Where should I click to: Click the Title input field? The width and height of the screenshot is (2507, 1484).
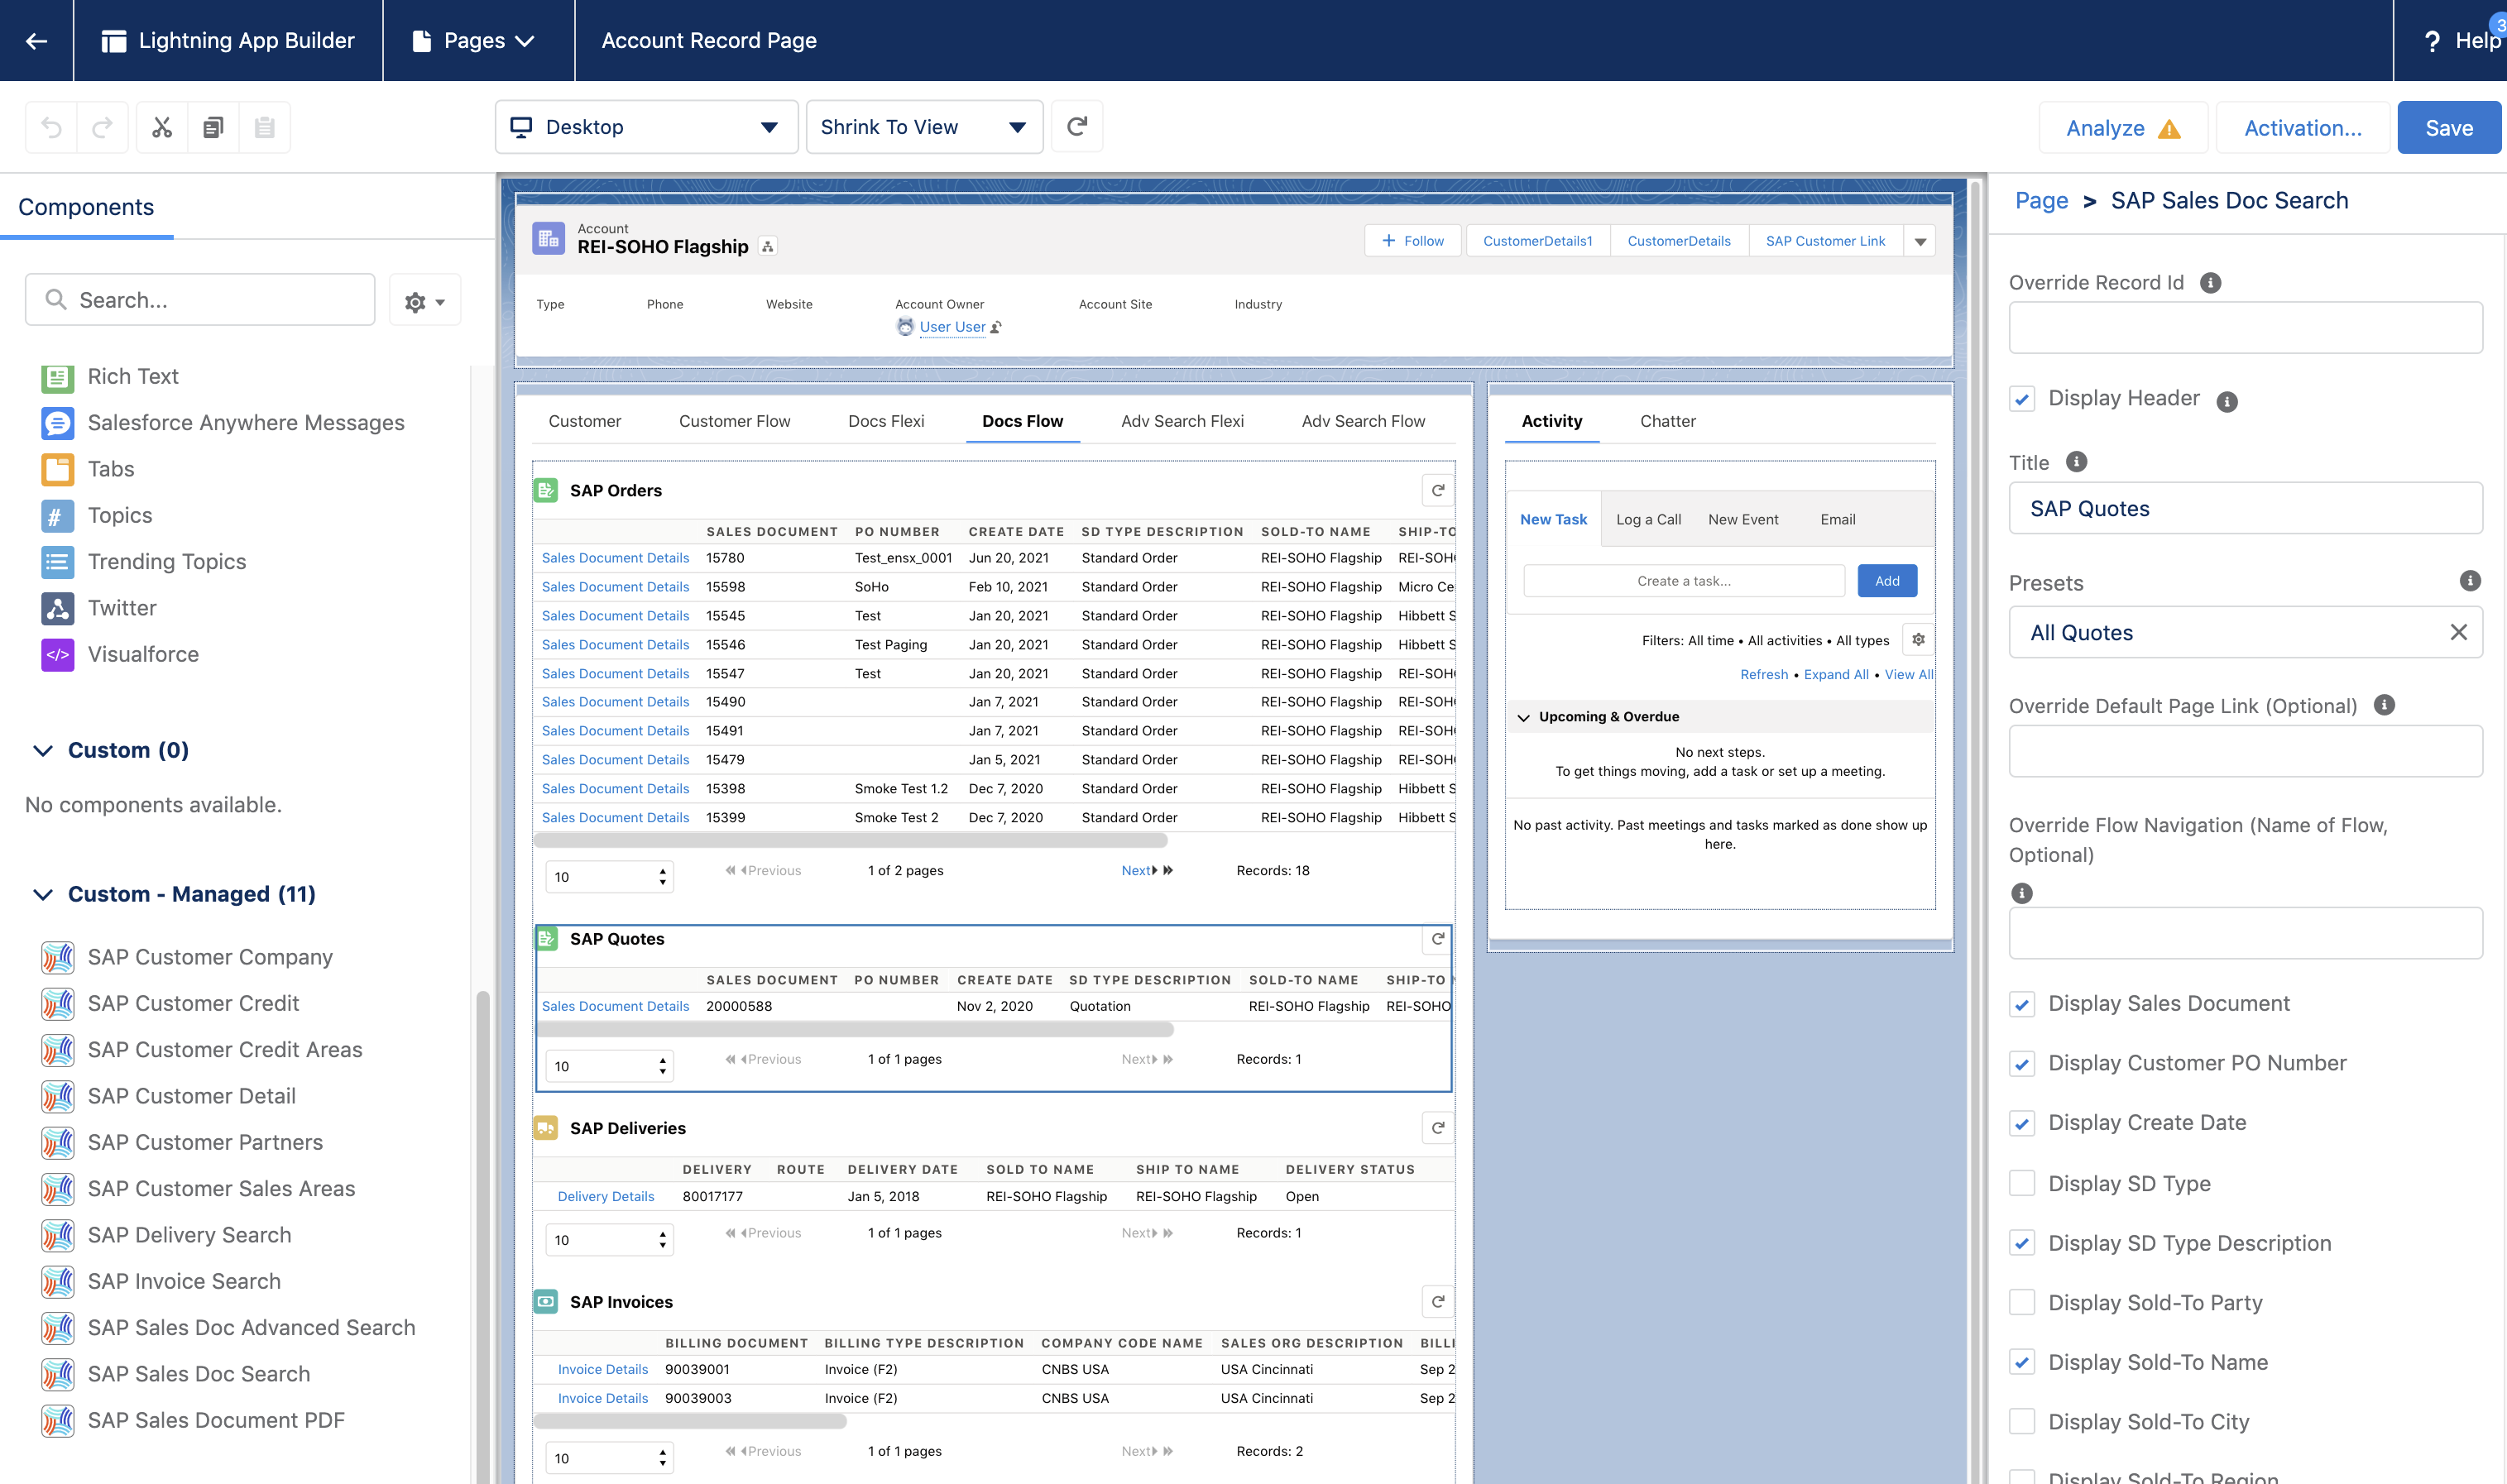(x=2245, y=509)
